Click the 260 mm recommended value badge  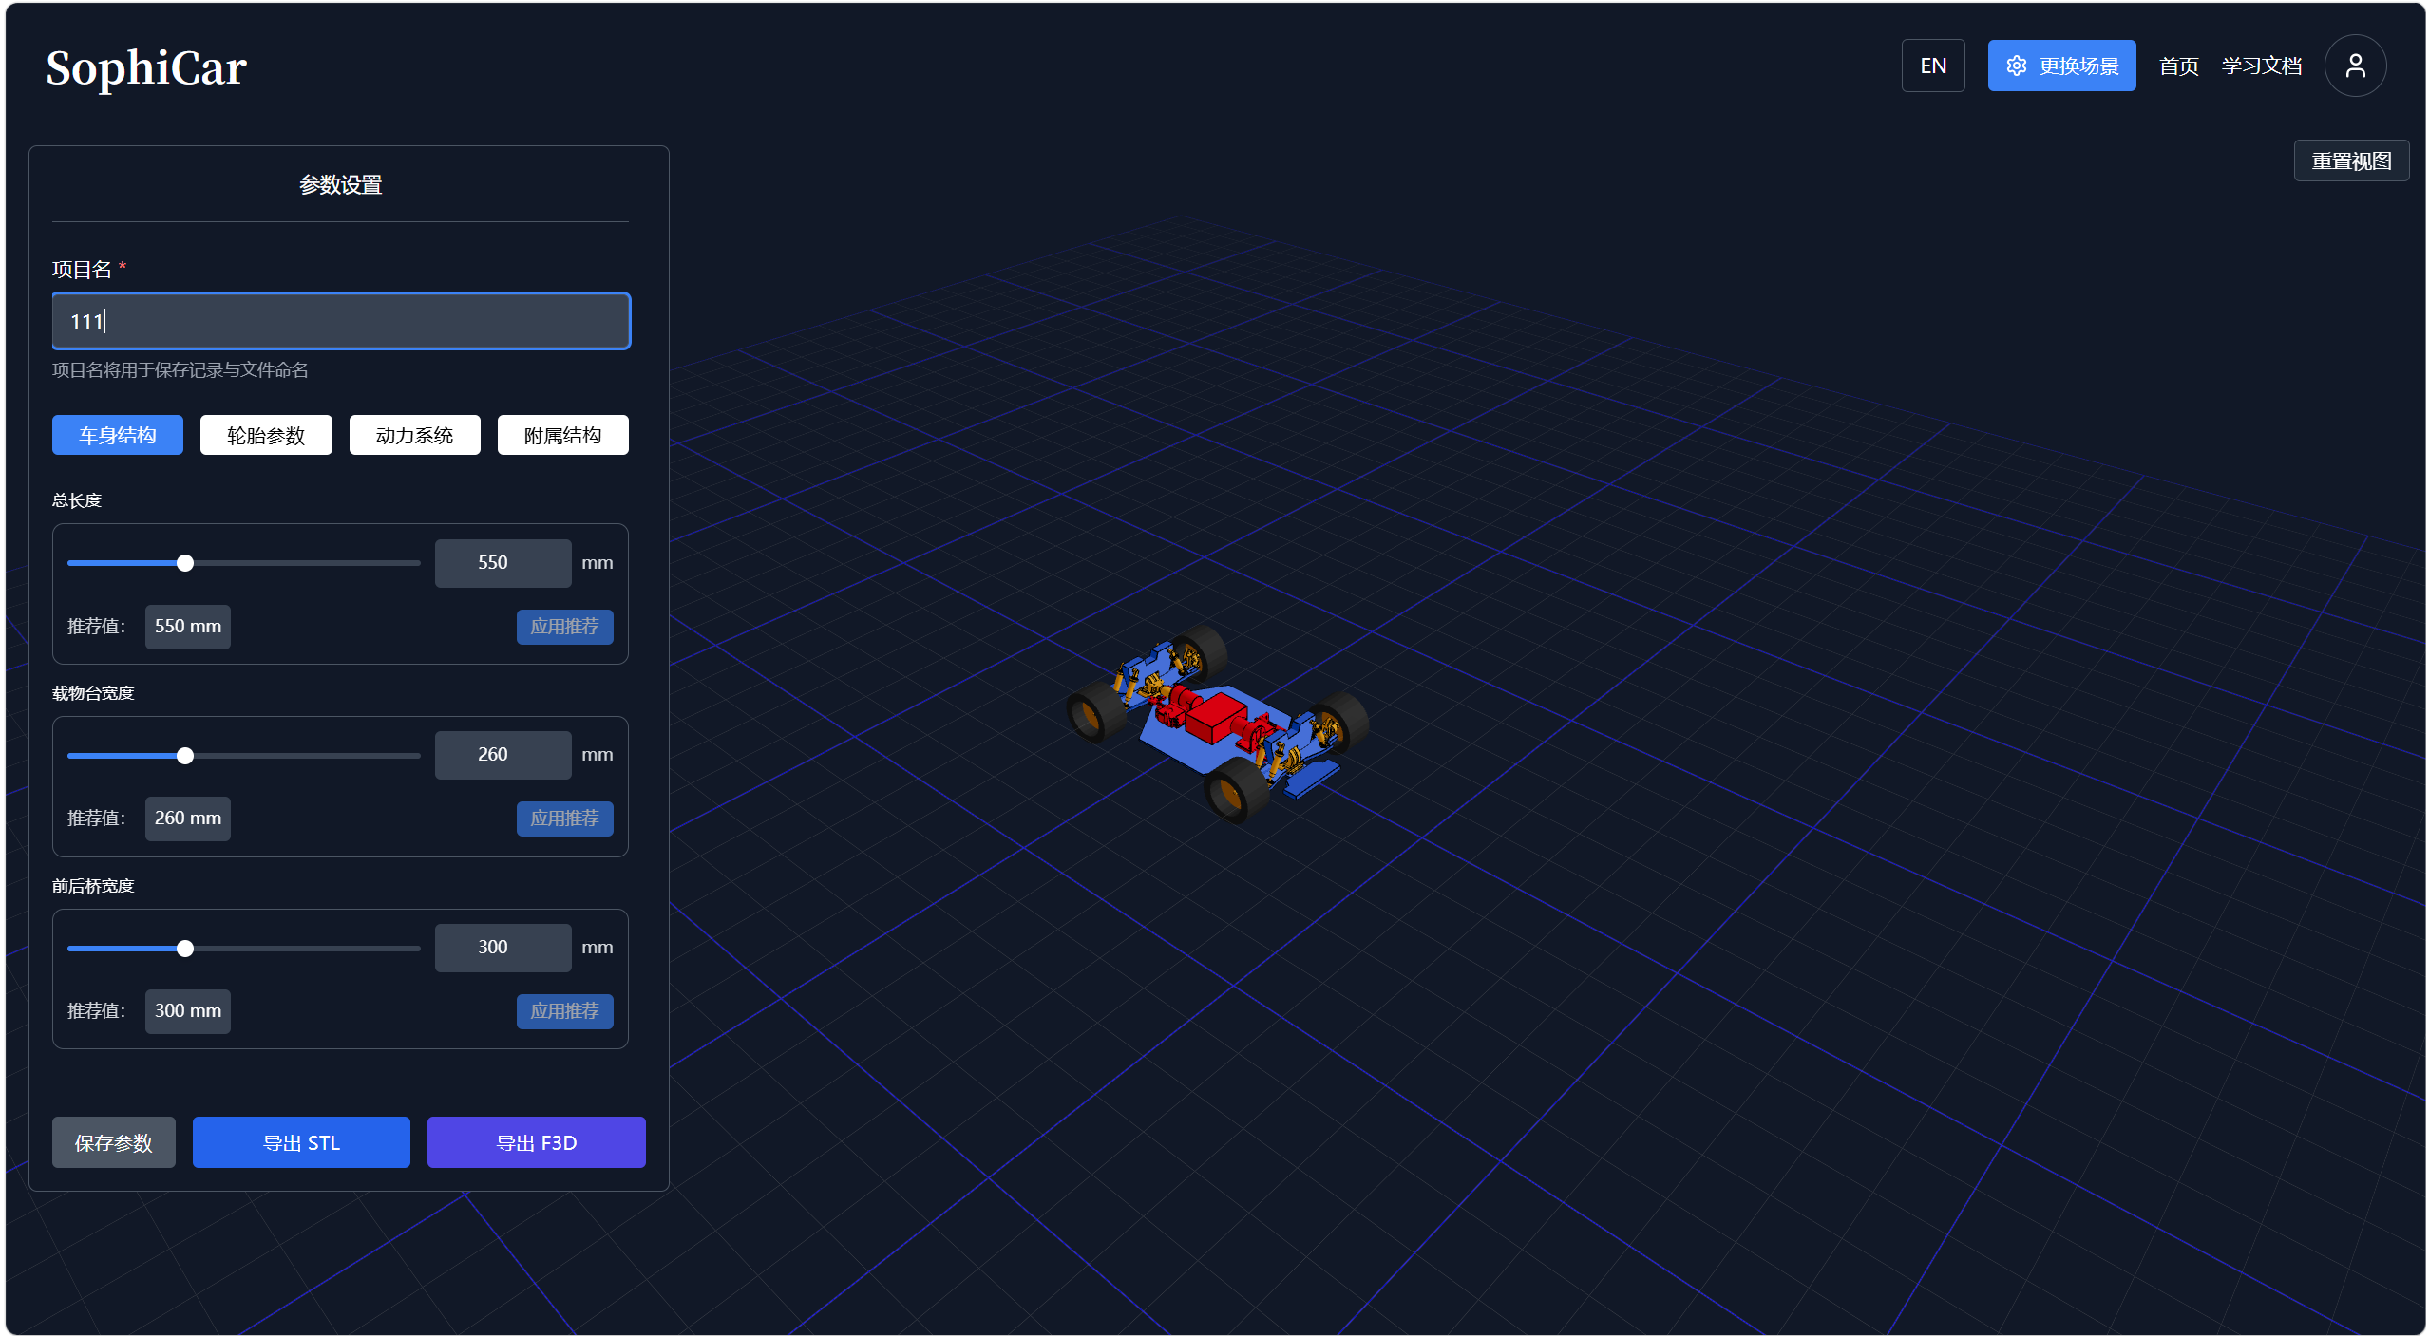[x=188, y=819]
